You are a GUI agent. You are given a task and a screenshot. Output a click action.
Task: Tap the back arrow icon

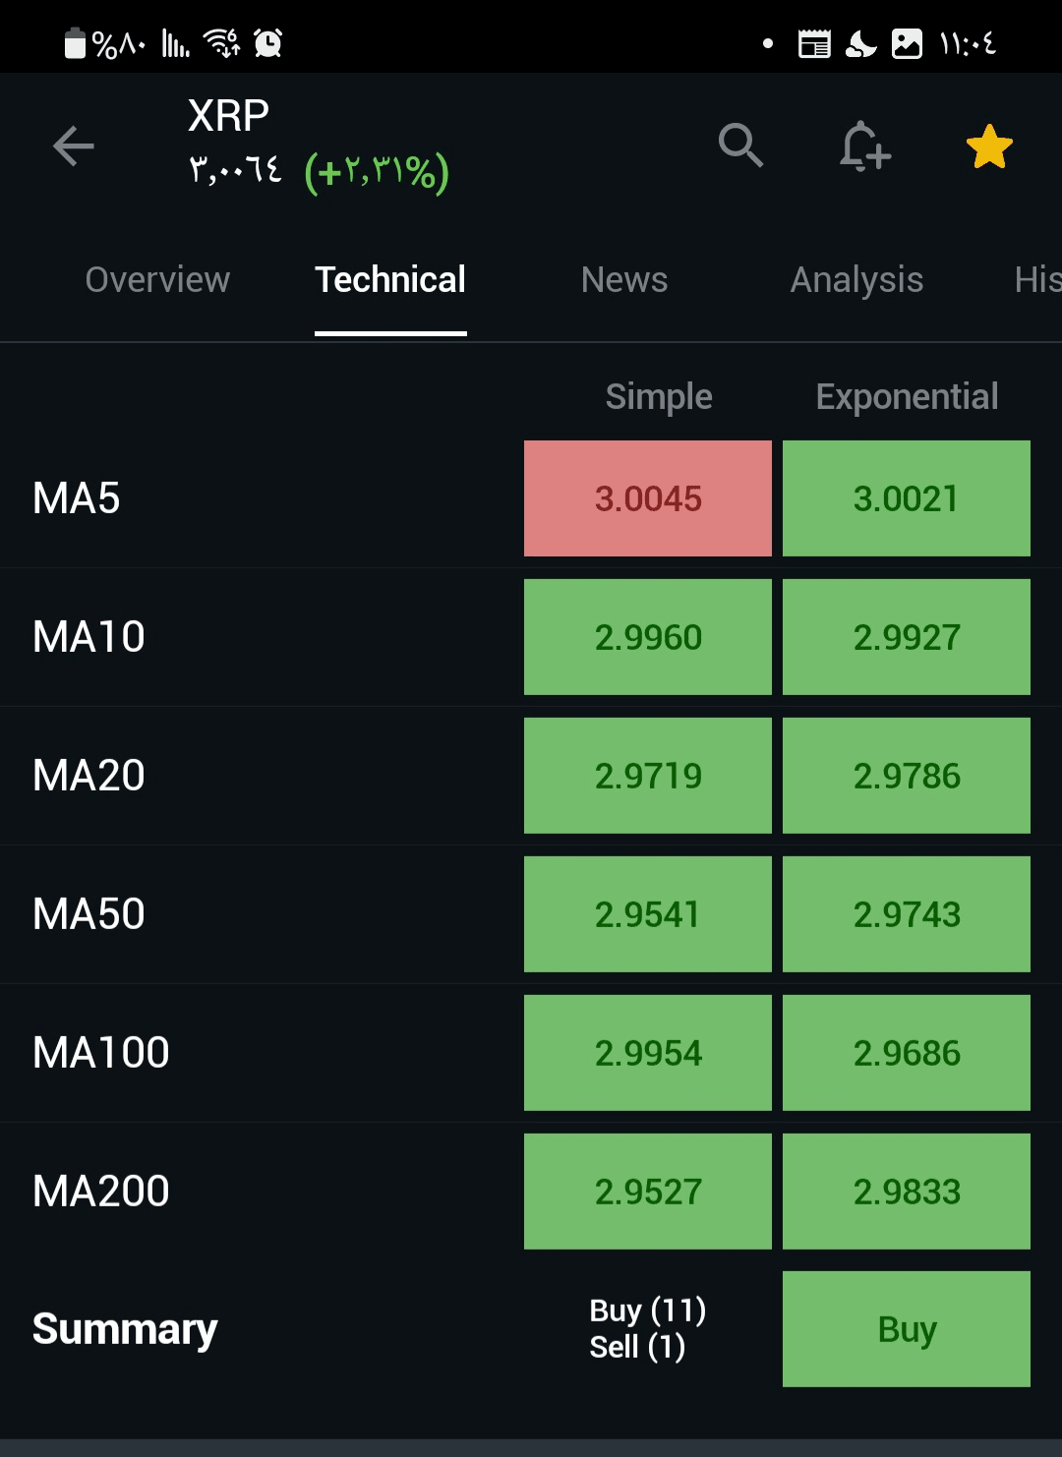click(x=74, y=146)
